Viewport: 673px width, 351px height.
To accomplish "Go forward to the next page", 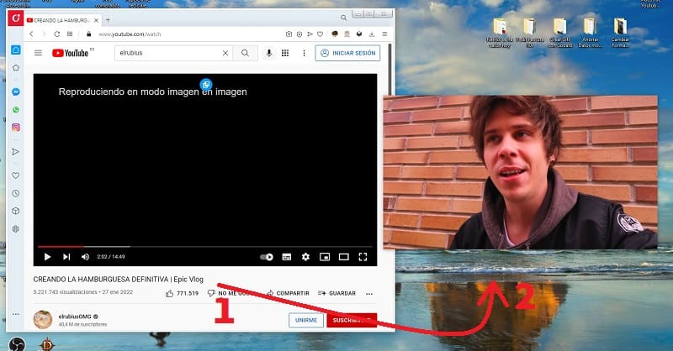I will [44, 34].
